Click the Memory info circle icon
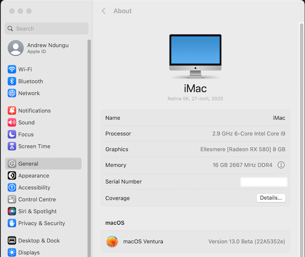The width and height of the screenshot is (305, 257). click(281, 165)
